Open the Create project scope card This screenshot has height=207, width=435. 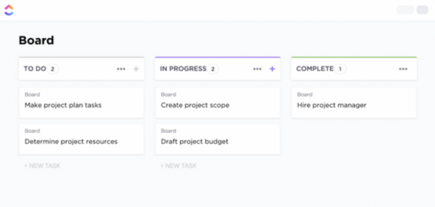pyautogui.click(x=218, y=103)
